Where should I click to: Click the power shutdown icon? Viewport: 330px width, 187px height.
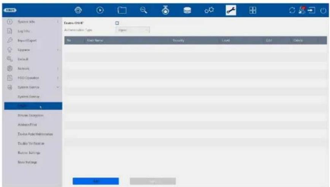pos(323,10)
